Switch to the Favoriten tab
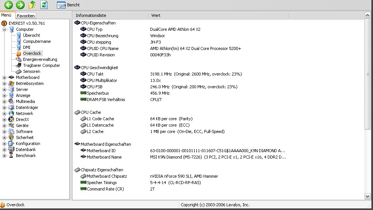The width and height of the screenshot is (373, 210). click(x=26, y=16)
